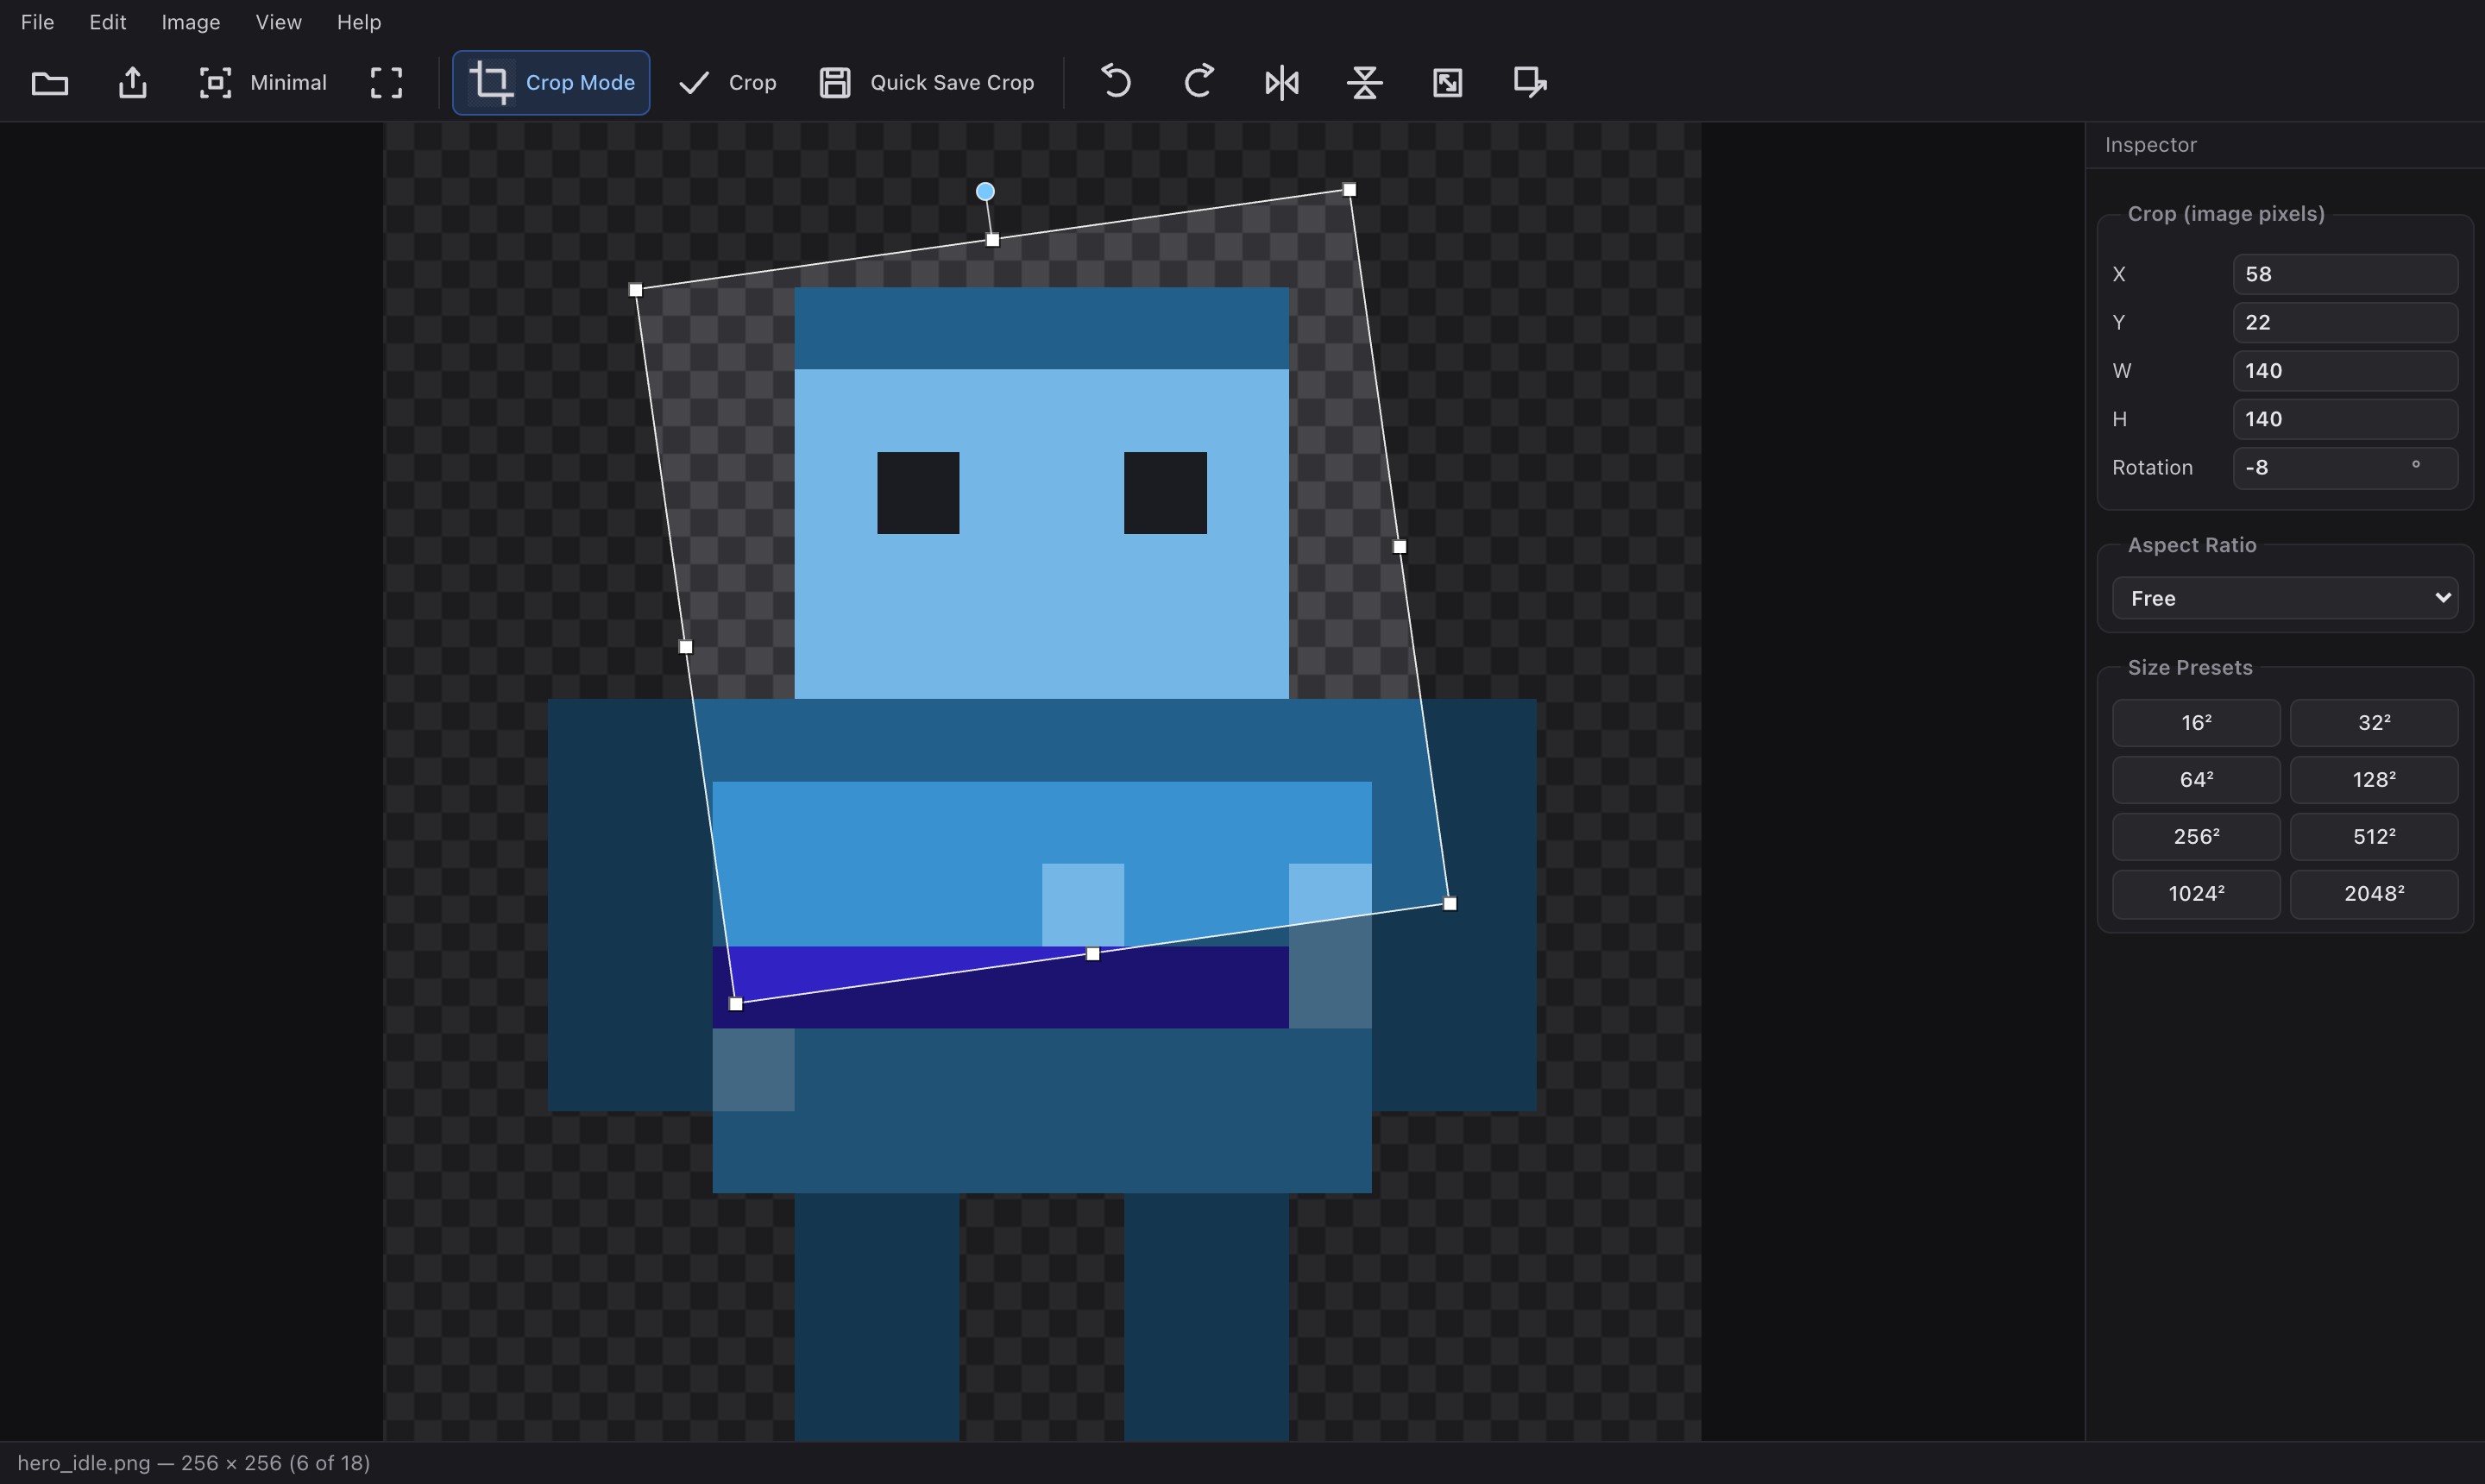The image size is (2485, 1484).
Task: Click the blue crop rotation handle
Action: click(x=985, y=191)
